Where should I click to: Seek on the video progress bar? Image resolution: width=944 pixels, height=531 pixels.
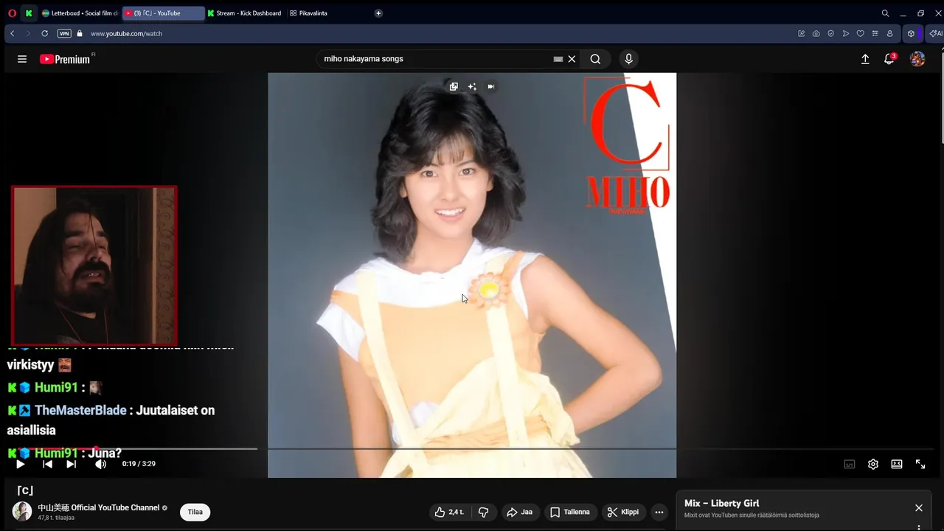(472, 448)
